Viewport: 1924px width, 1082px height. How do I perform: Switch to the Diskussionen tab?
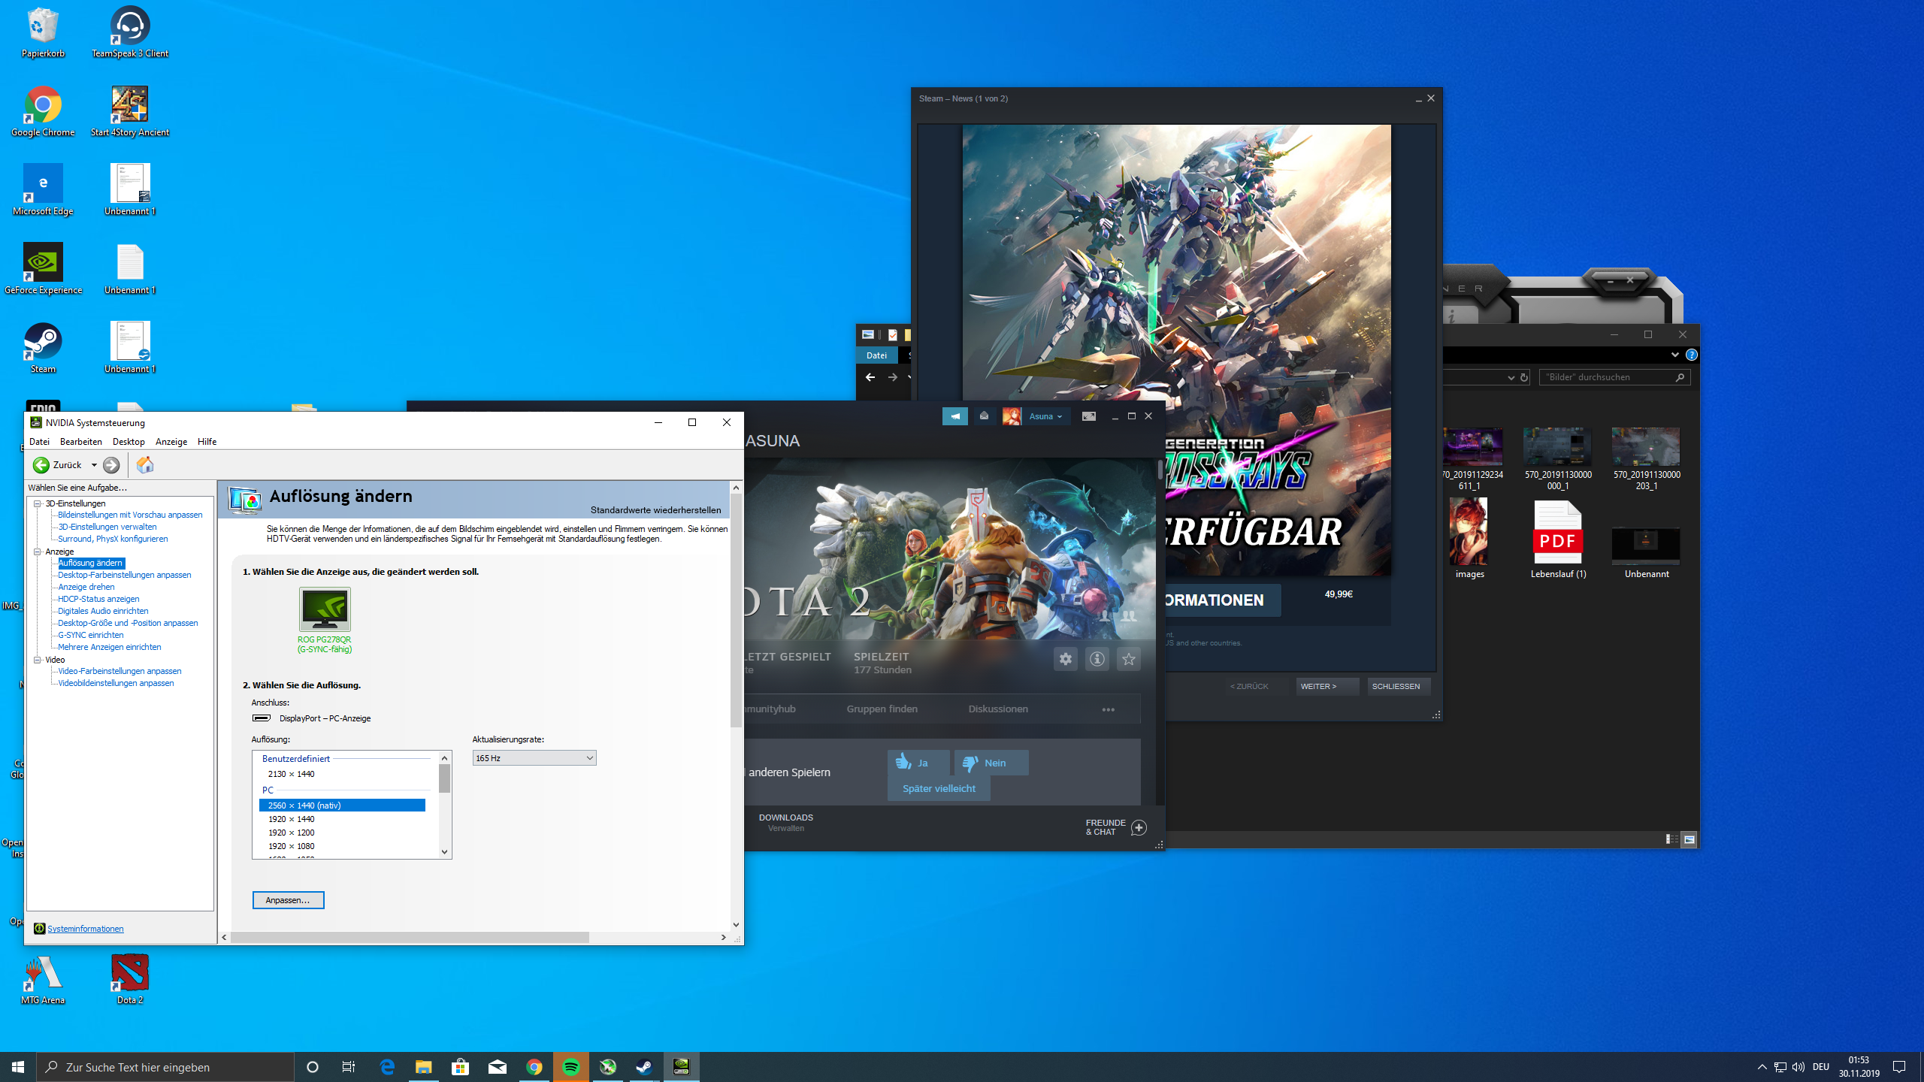(997, 709)
